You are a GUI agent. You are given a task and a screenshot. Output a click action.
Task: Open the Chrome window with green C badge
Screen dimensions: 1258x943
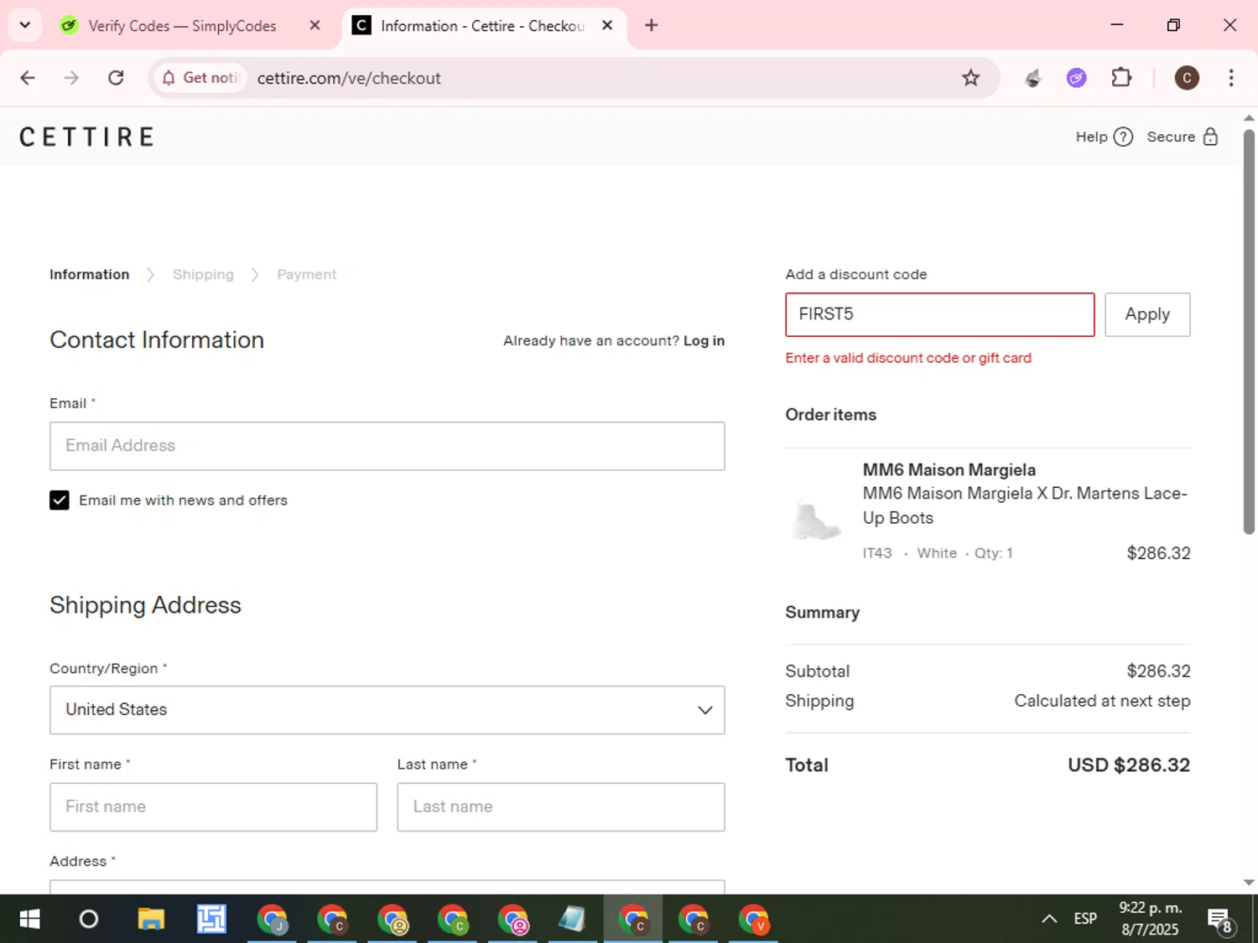[453, 920]
